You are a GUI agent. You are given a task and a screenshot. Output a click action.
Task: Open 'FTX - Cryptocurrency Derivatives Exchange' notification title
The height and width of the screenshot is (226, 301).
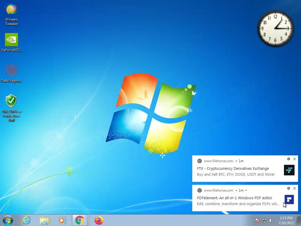[x=233, y=169]
